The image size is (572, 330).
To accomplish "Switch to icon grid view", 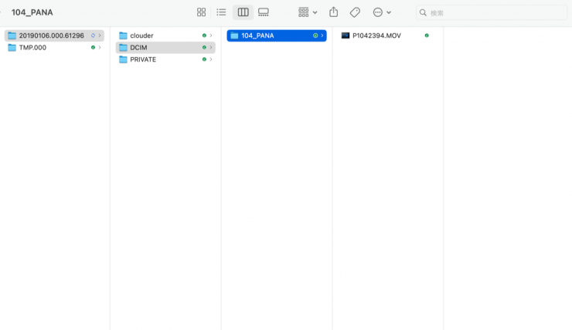I will [x=201, y=12].
